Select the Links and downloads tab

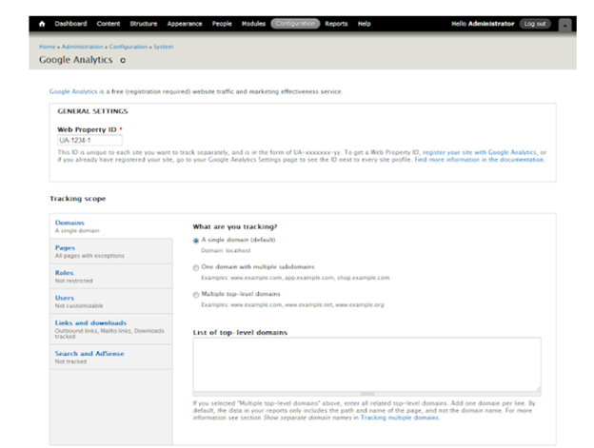(111, 329)
